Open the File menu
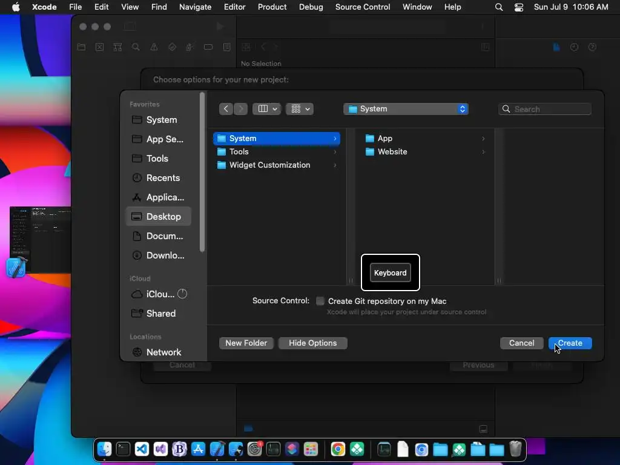The height and width of the screenshot is (465, 620). (x=75, y=7)
